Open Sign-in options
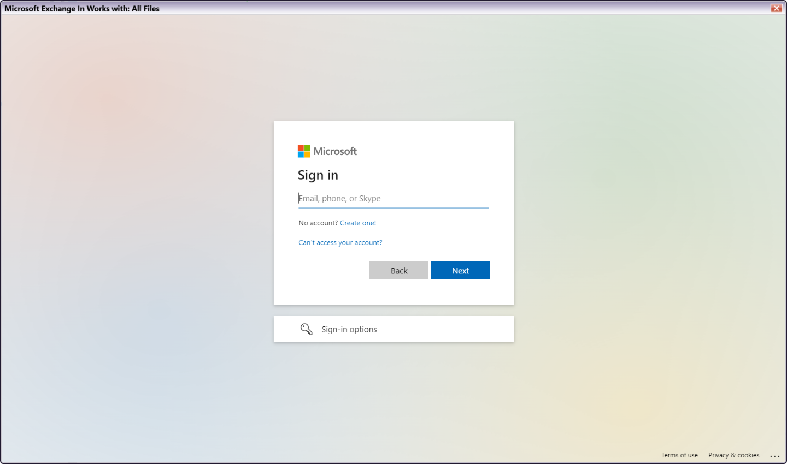Screen dimensions: 787x464 point(394,330)
